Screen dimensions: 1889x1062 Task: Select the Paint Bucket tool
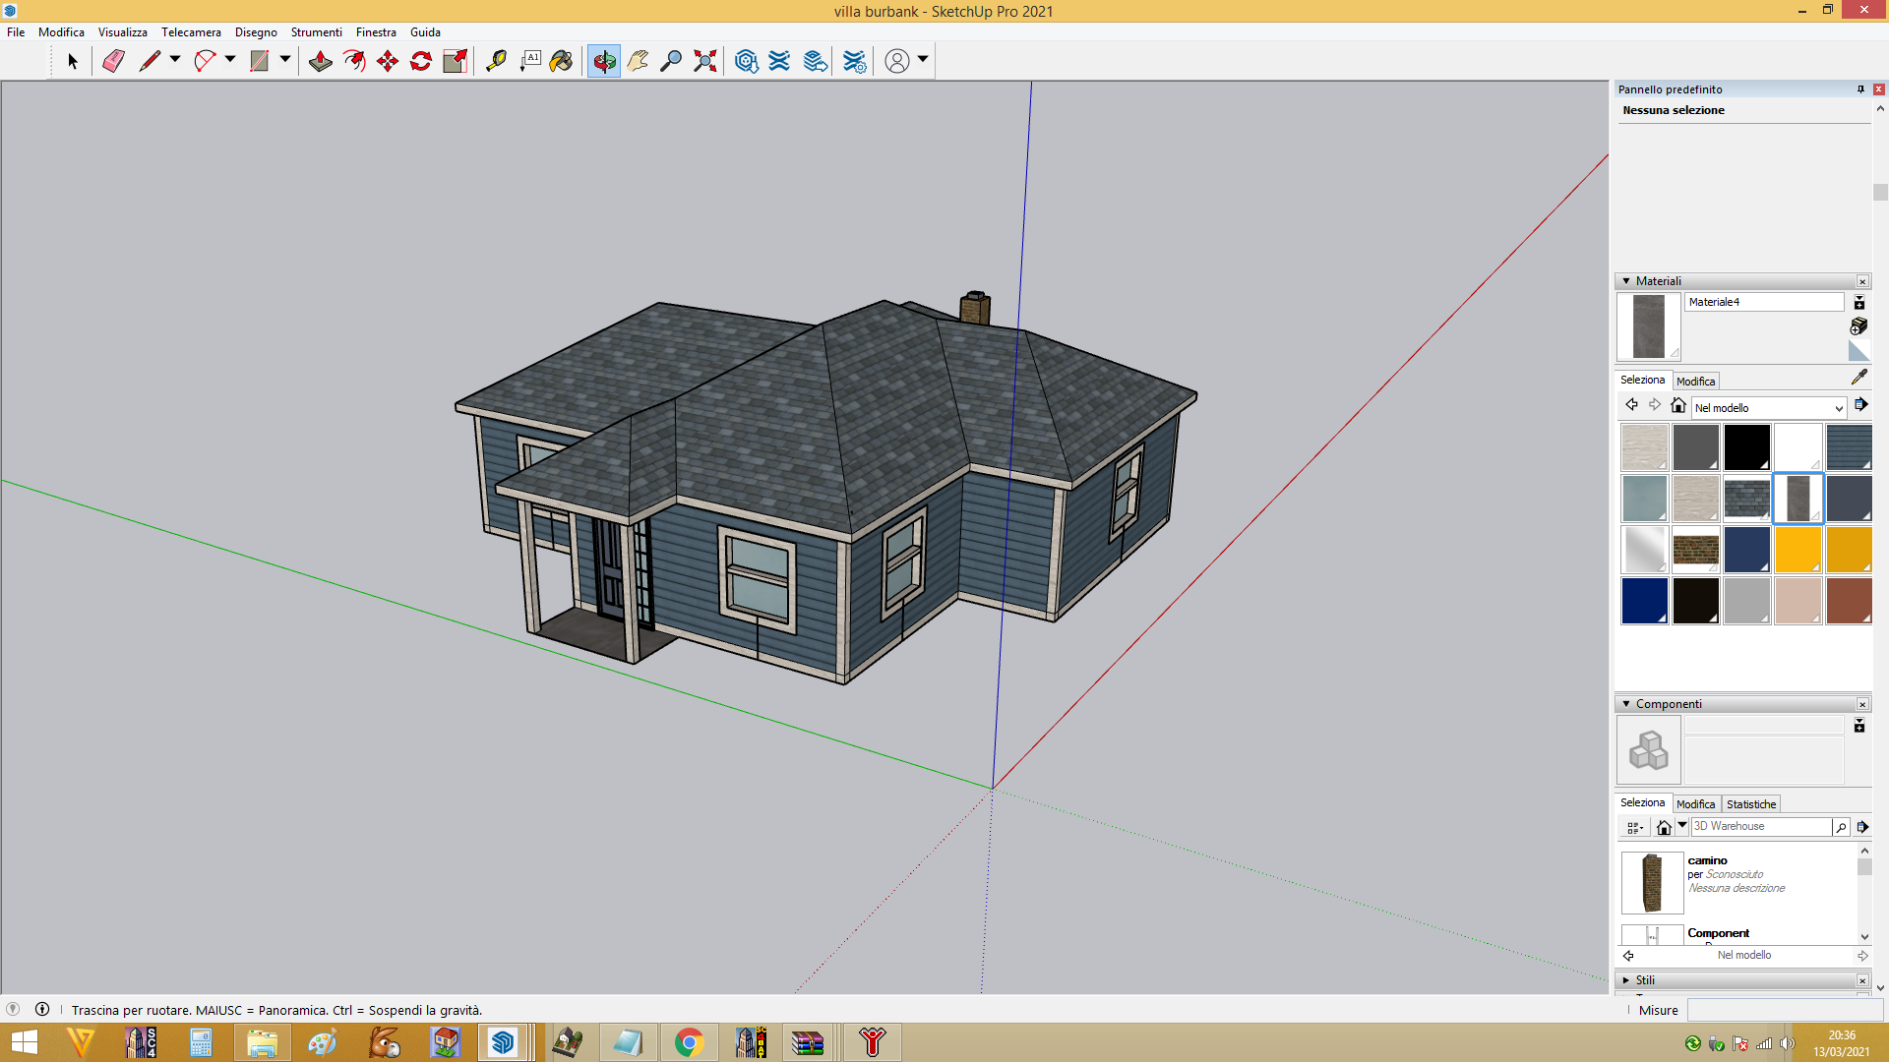click(561, 61)
